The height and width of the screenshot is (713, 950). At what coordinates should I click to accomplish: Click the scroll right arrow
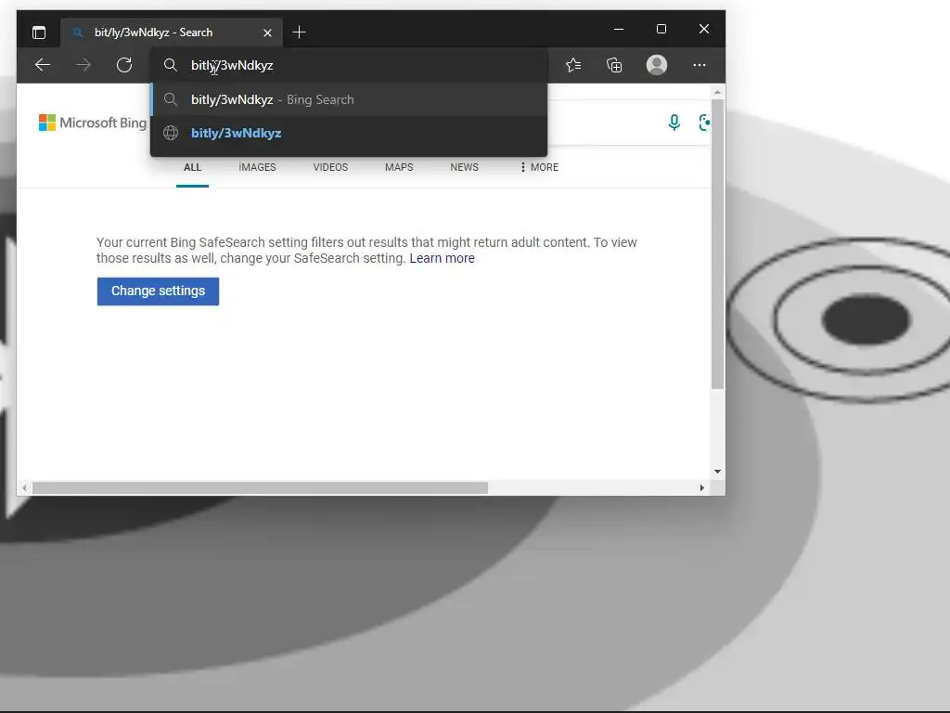point(702,487)
